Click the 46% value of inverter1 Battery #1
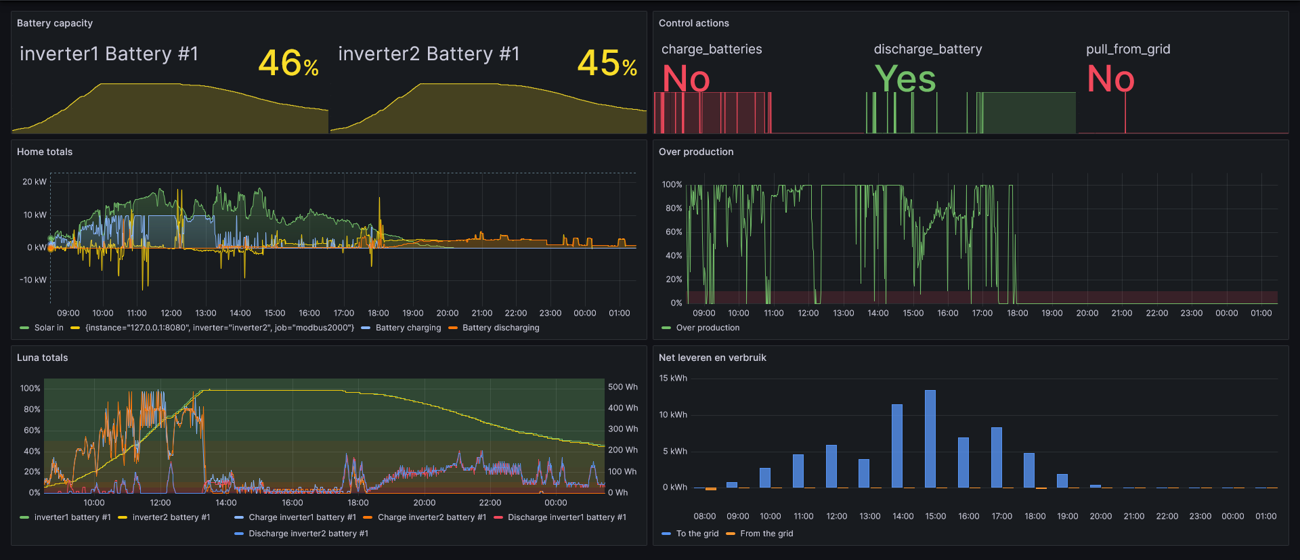 tap(288, 63)
